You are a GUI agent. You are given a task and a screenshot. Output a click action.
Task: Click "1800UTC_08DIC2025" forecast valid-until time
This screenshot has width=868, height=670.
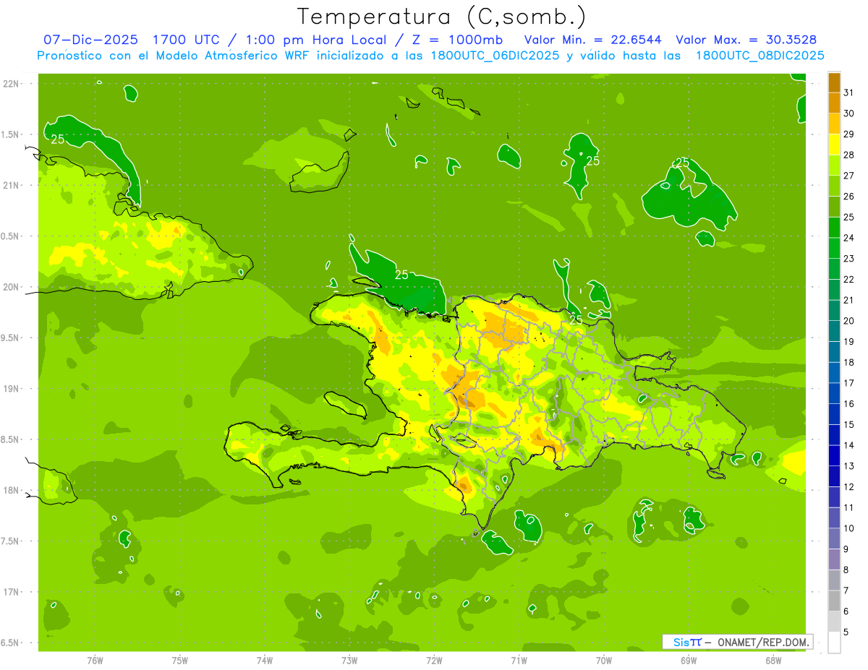(x=759, y=56)
